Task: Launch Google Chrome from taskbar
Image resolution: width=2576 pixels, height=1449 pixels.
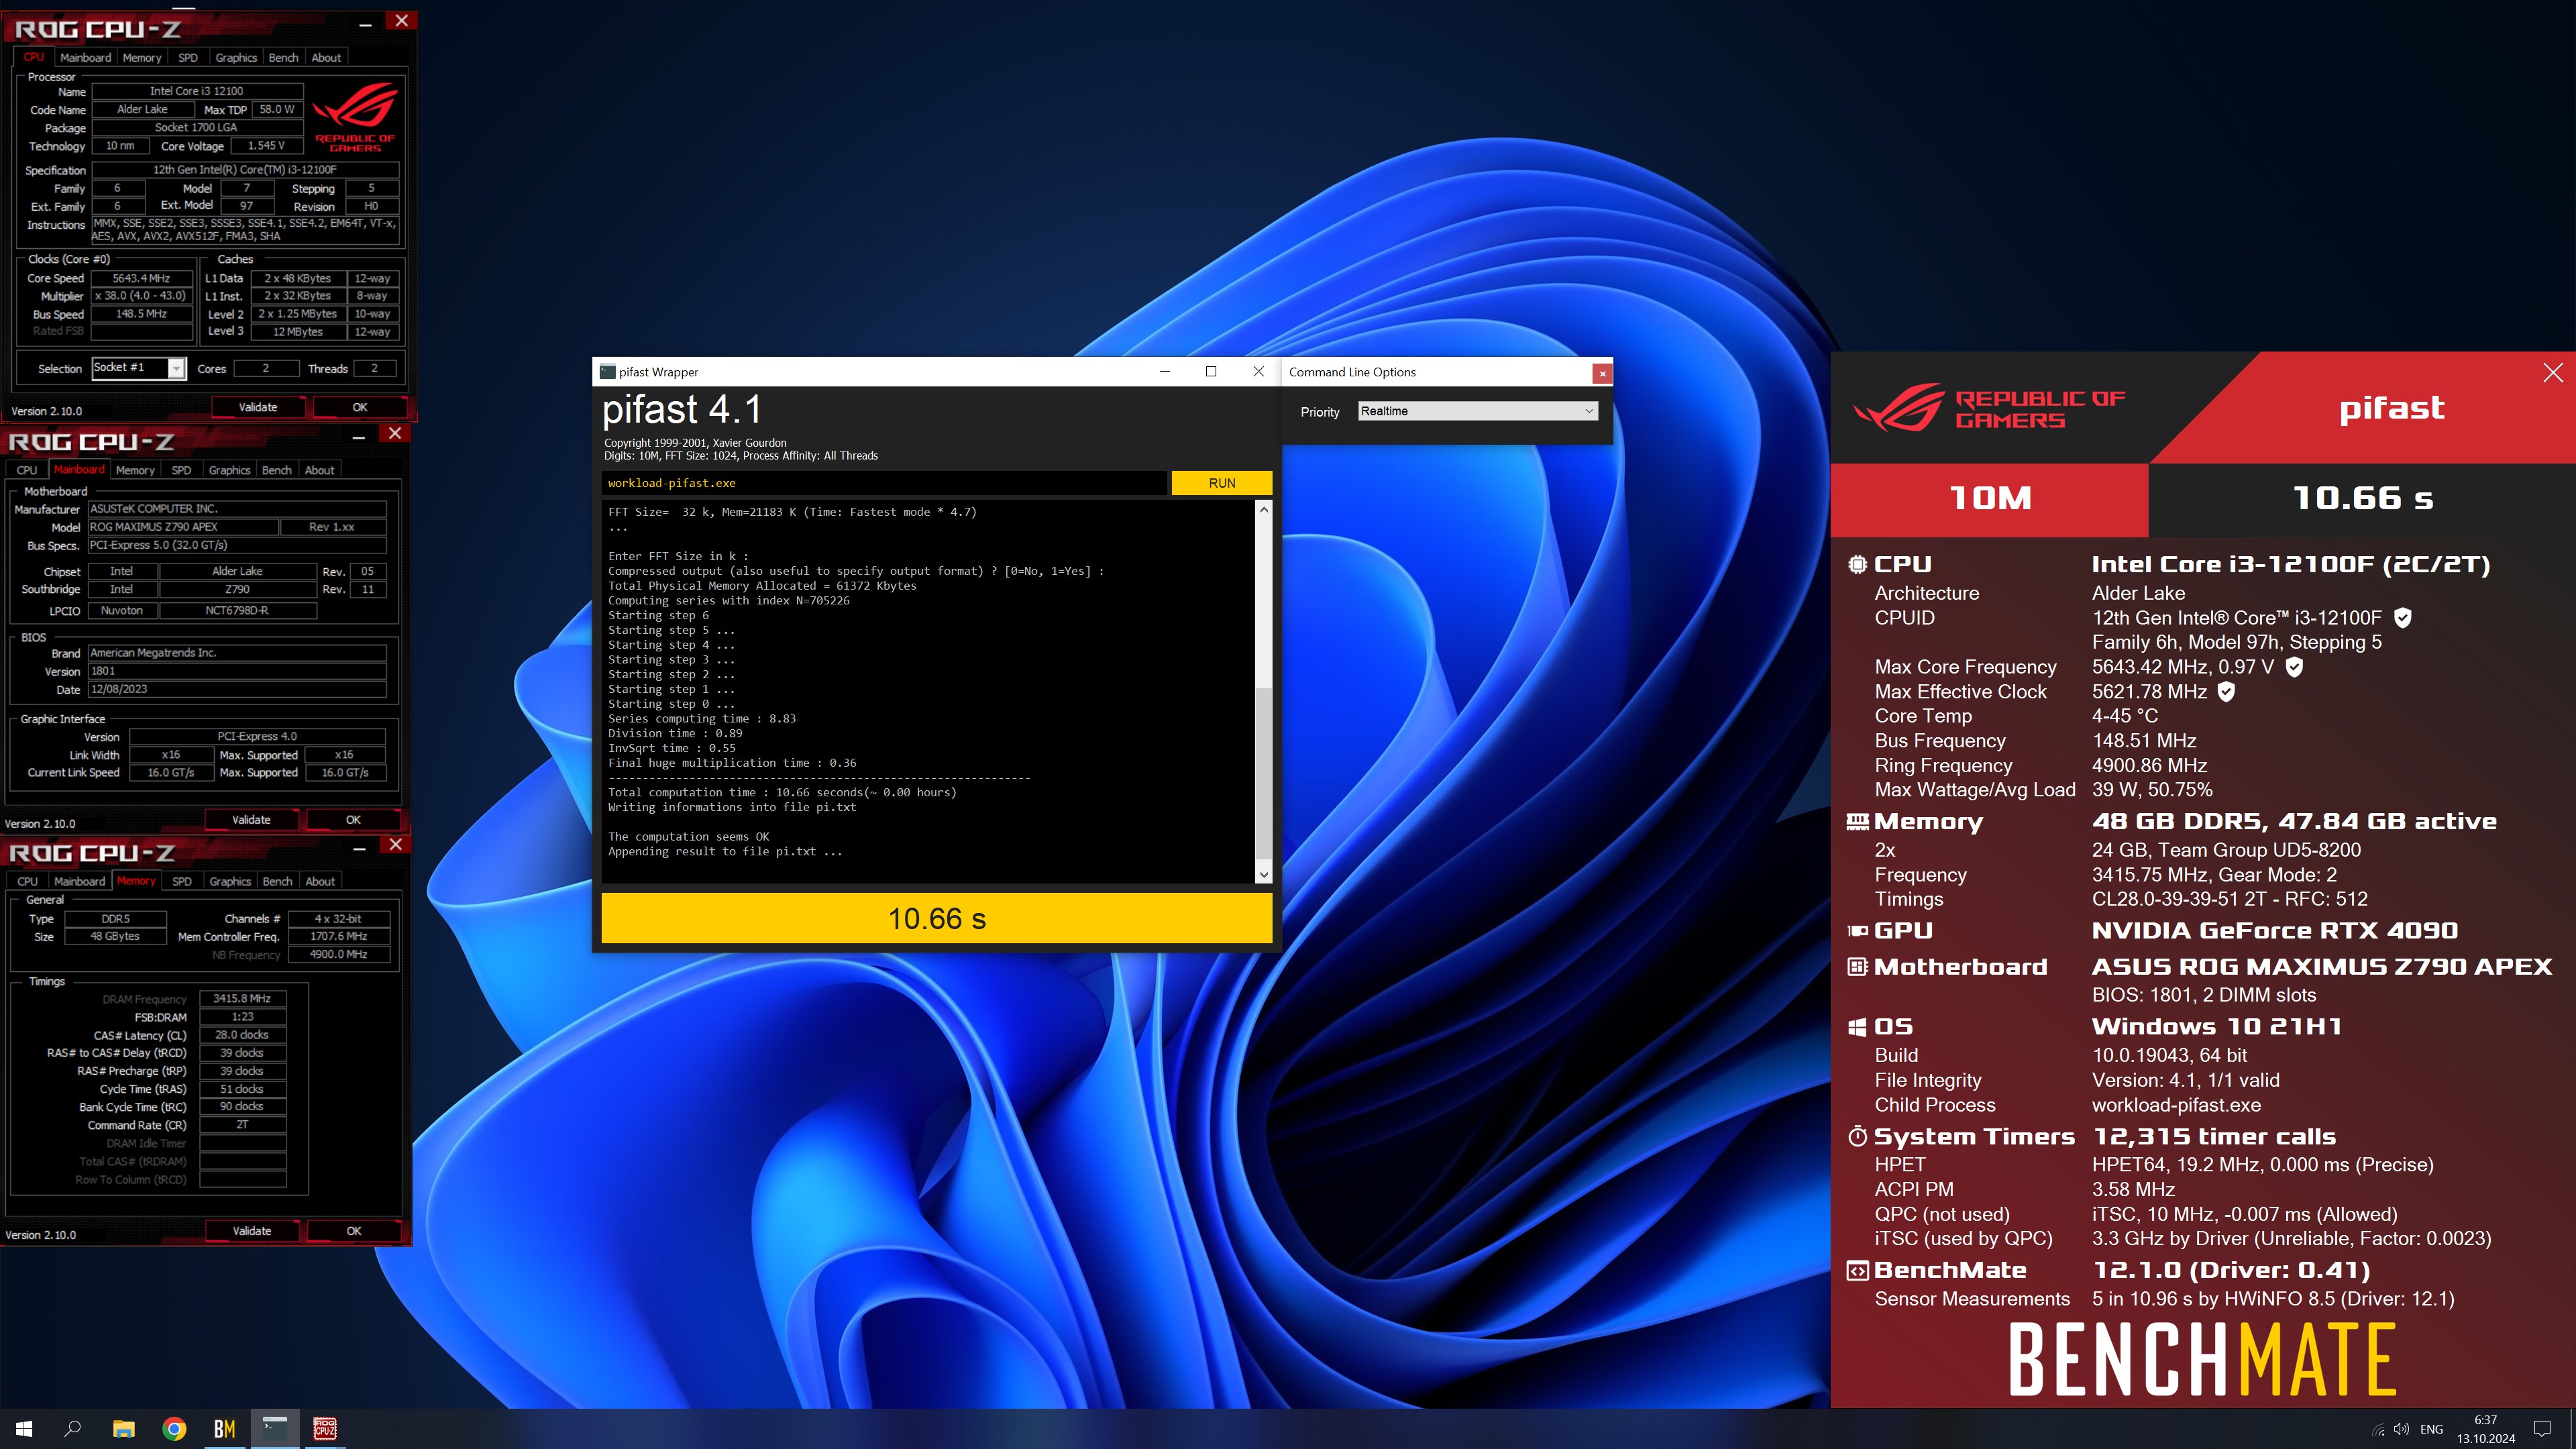Action: [174, 1429]
